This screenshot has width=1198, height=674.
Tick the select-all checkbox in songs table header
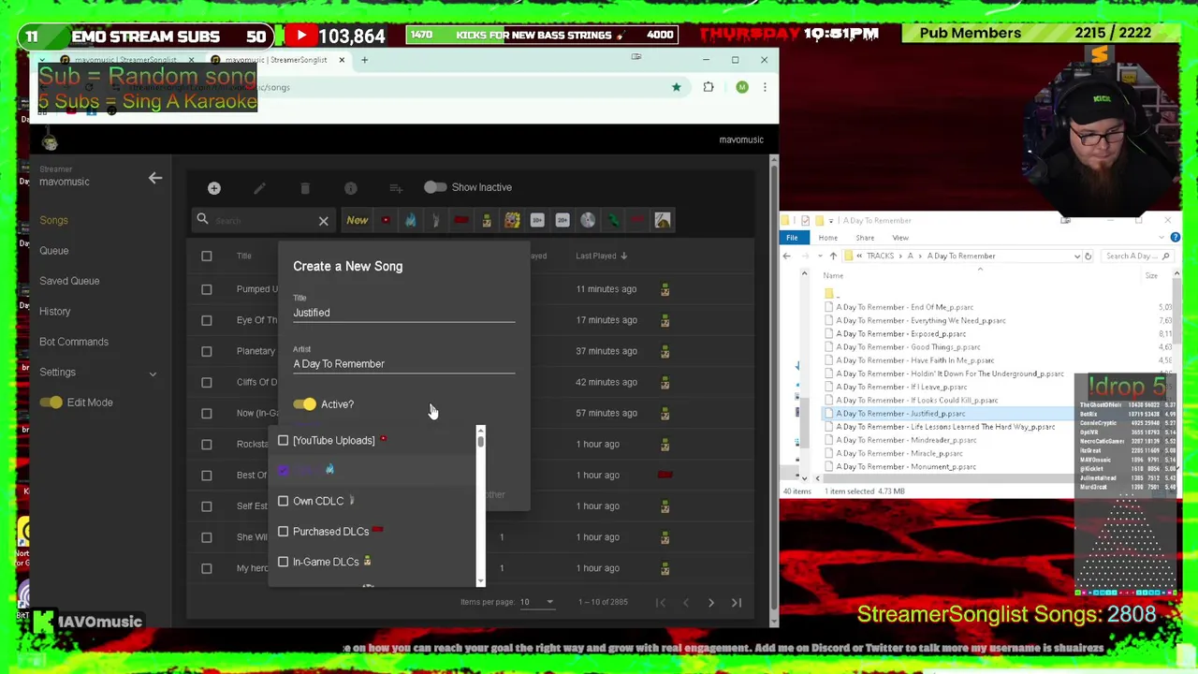pyautogui.click(x=207, y=256)
